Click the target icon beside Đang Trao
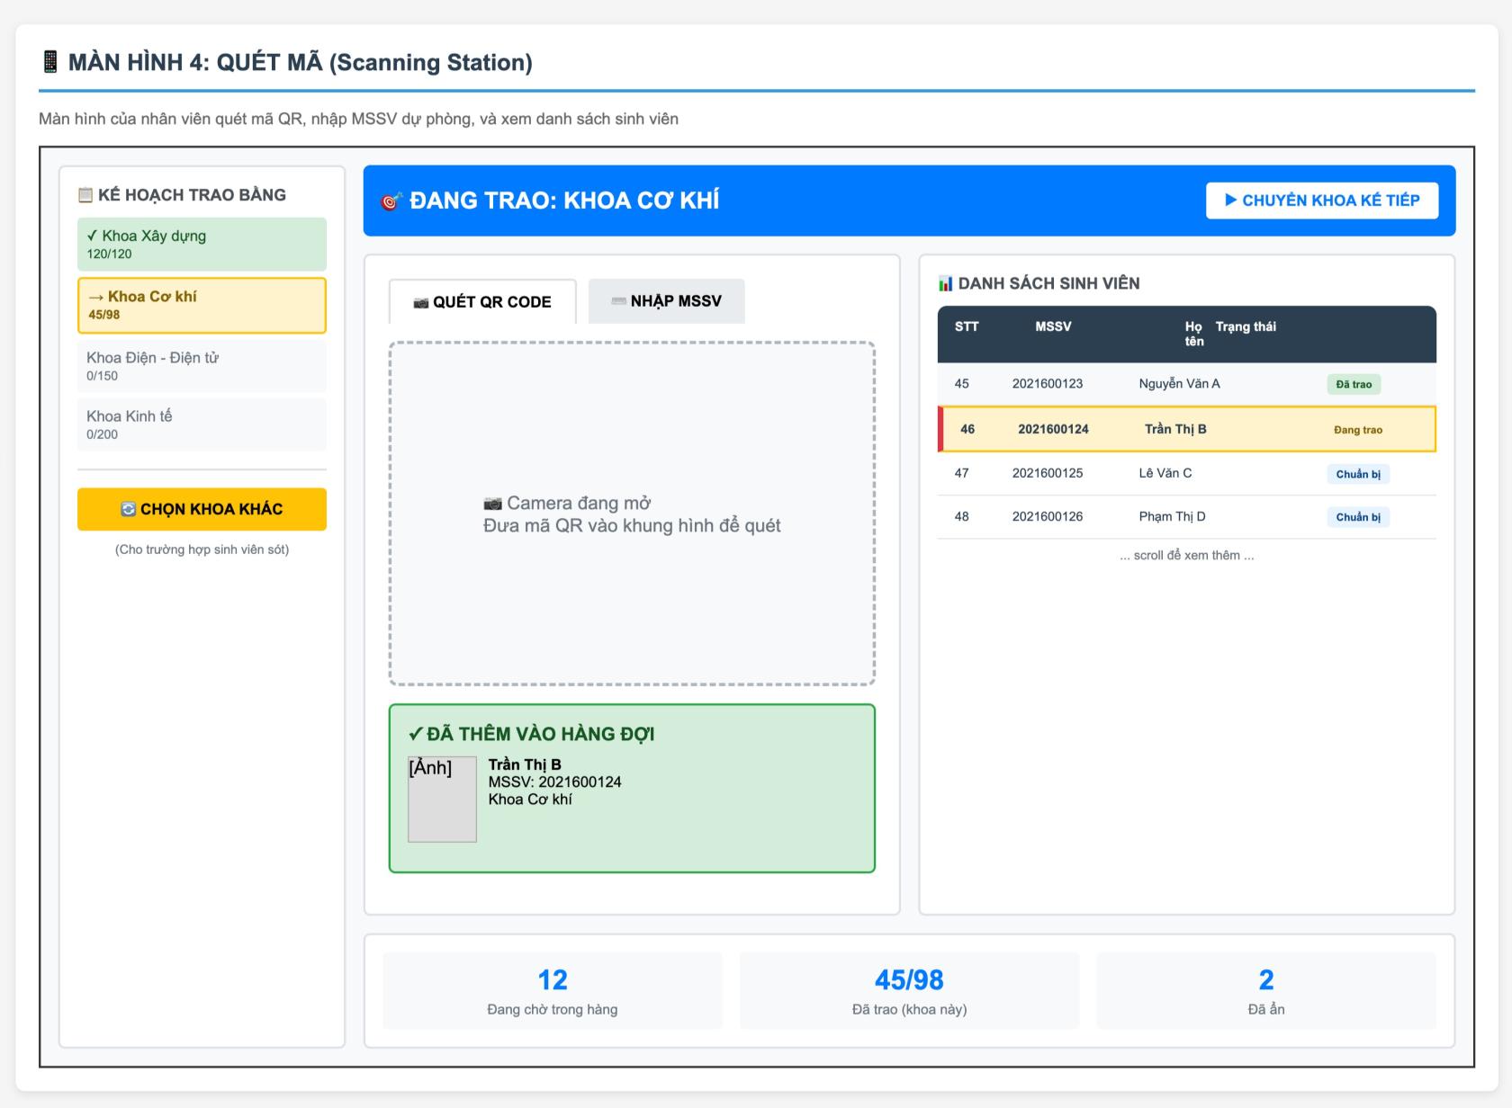Image resolution: width=1512 pixels, height=1108 pixels. click(391, 201)
